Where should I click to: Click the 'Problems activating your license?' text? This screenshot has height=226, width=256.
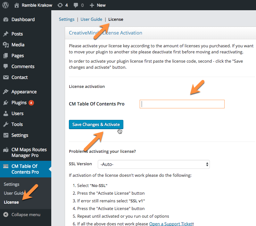click(102, 152)
